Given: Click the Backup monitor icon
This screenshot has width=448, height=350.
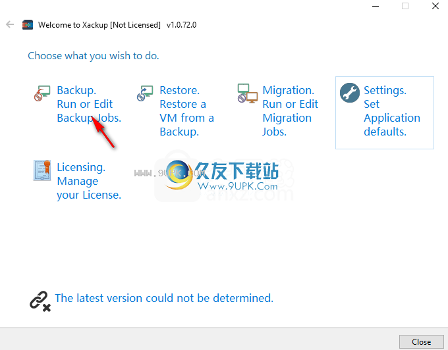Looking at the screenshot, I should coord(42,93).
